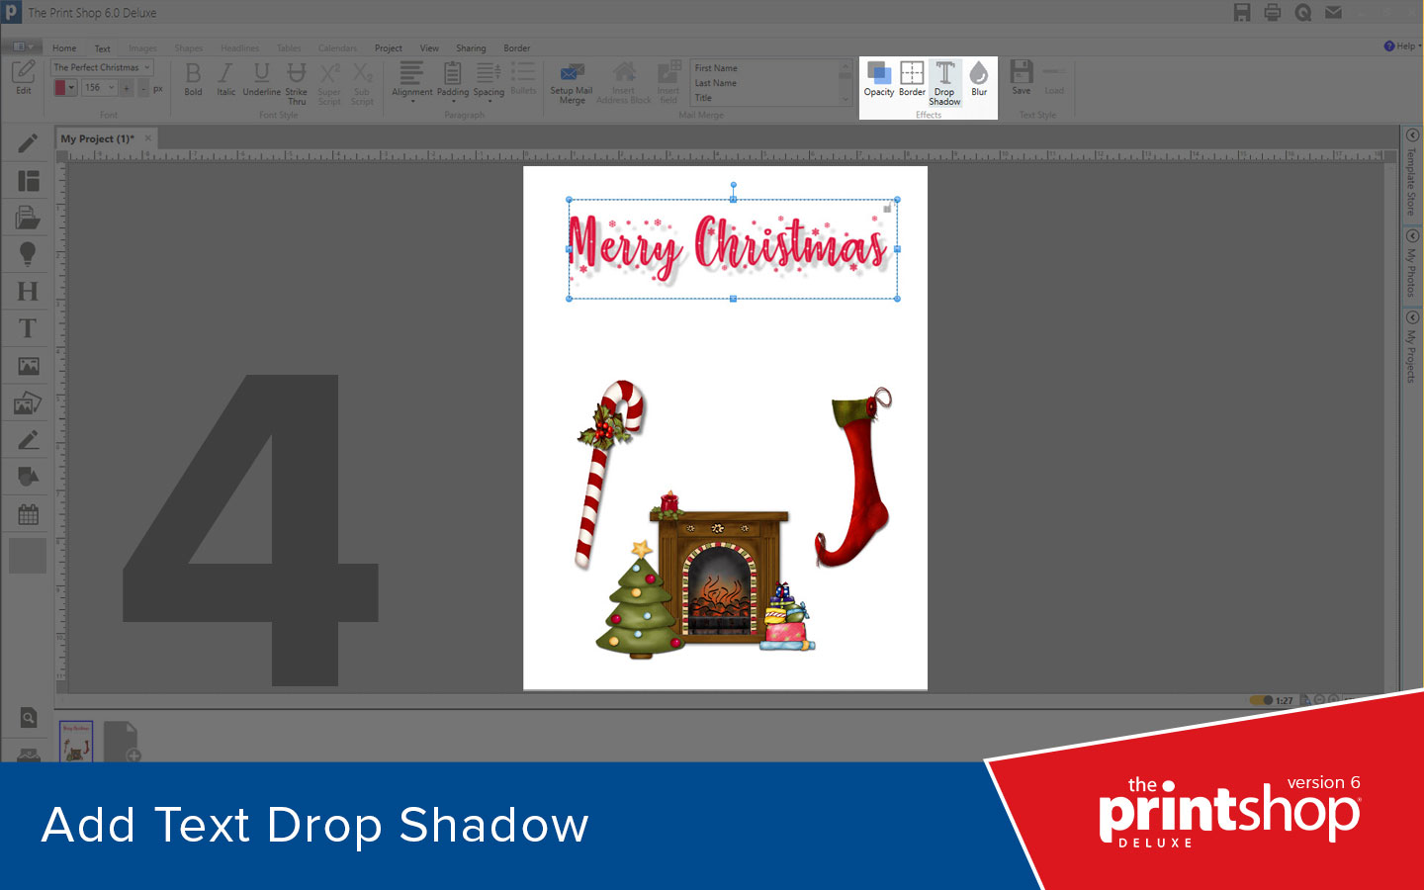This screenshot has width=1424, height=890.
Task: Open the Spacing dropdown
Action: (x=489, y=81)
